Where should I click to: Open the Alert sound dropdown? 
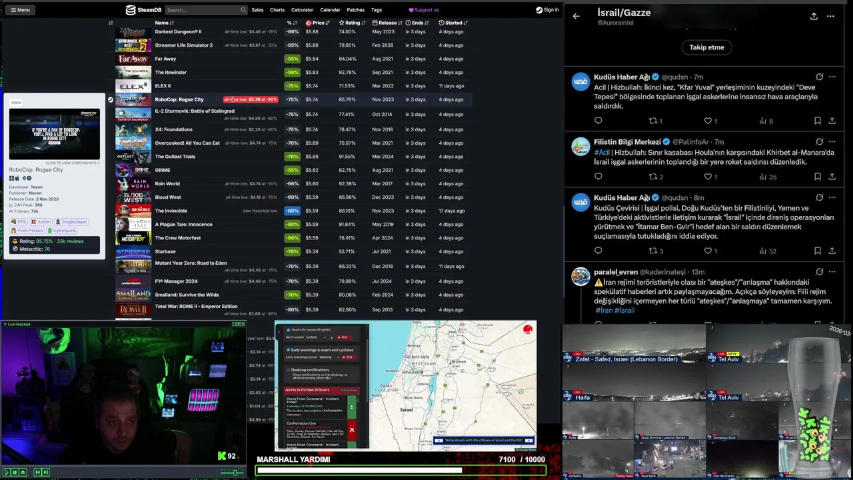(x=316, y=337)
